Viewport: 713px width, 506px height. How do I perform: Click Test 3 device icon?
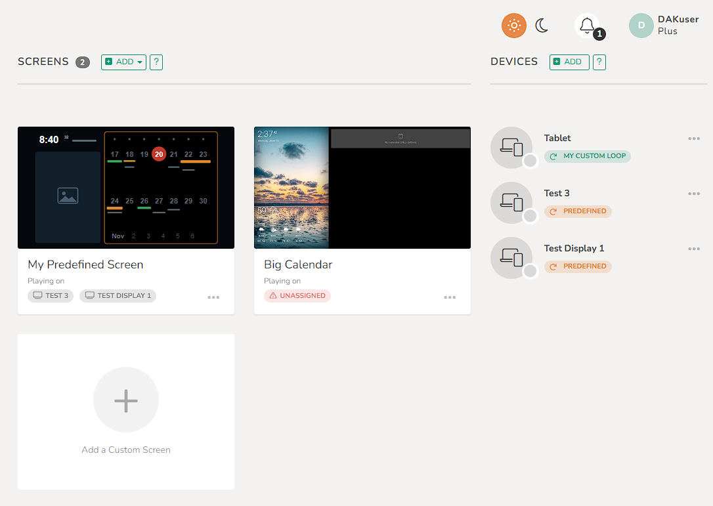click(x=511, y=203)
